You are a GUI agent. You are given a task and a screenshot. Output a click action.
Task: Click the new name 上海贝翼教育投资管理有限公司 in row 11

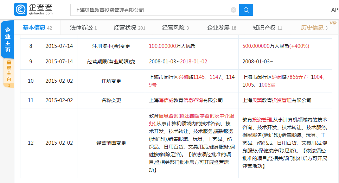point(277,100)
